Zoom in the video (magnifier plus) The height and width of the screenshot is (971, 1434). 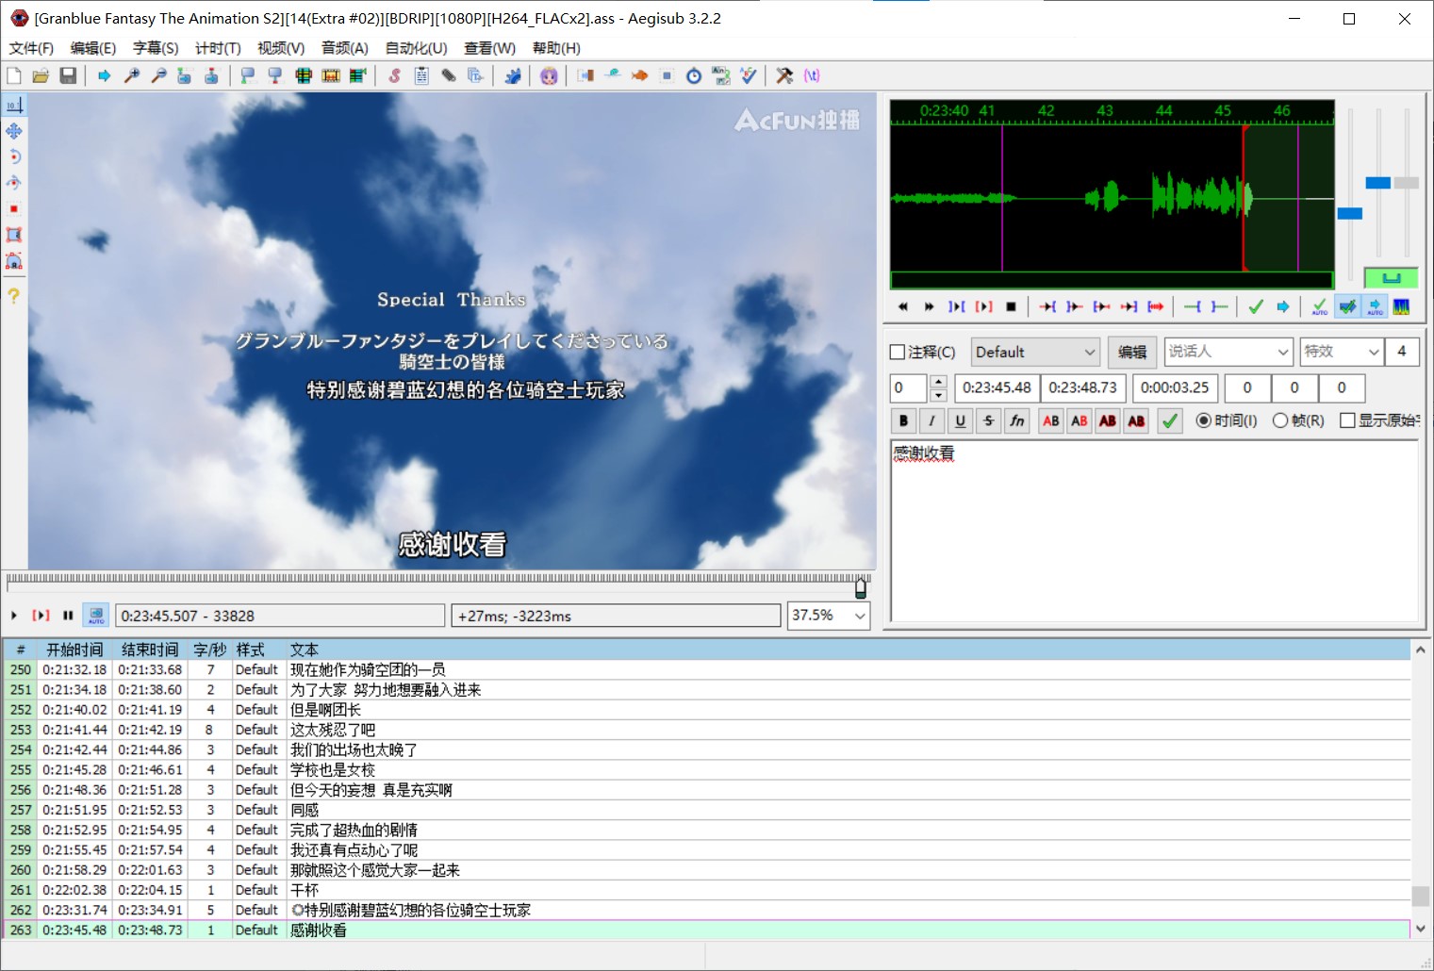[x=132, y=75]
